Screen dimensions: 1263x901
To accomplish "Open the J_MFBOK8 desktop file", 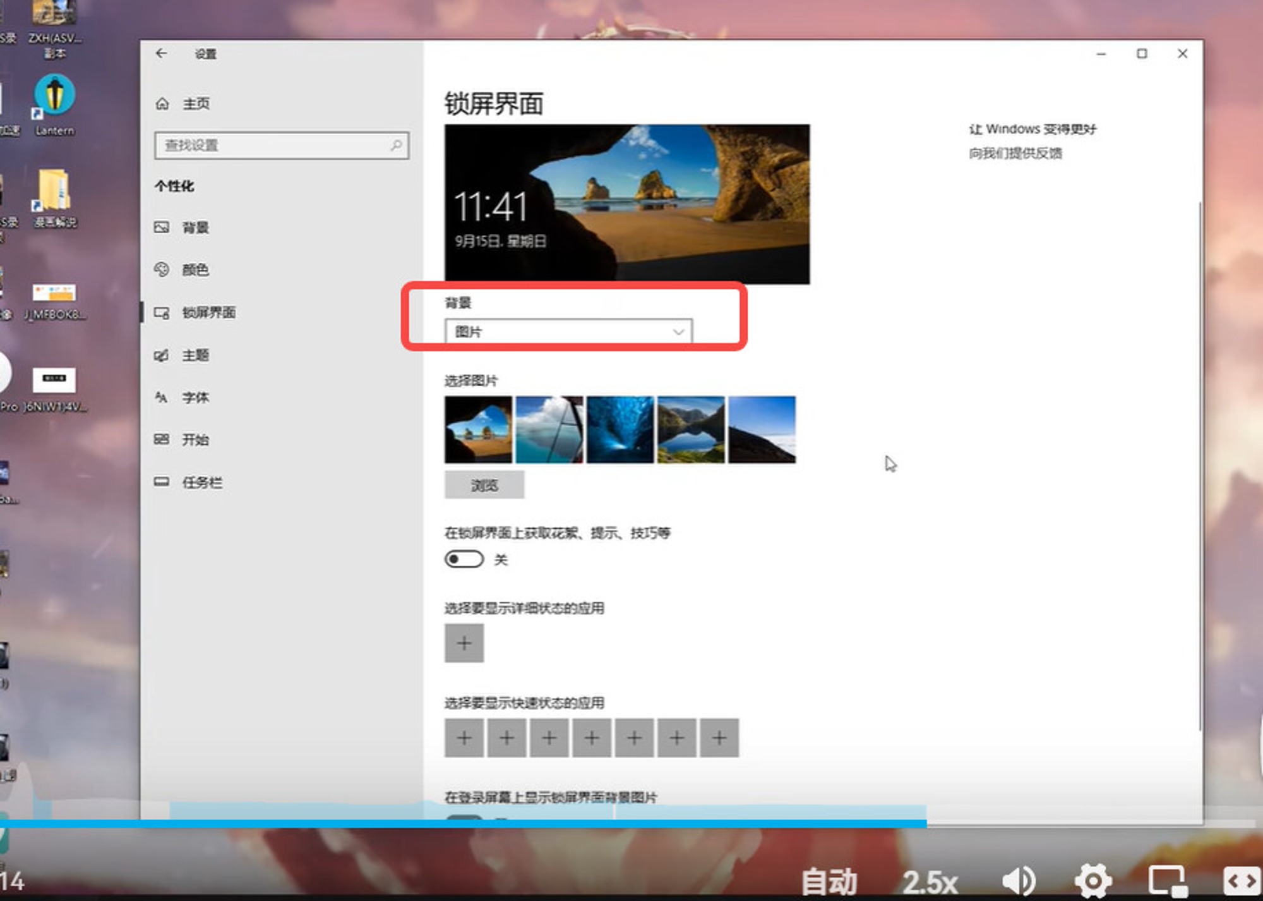I will pos(54,301).
